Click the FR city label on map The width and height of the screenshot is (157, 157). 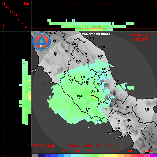98,104
